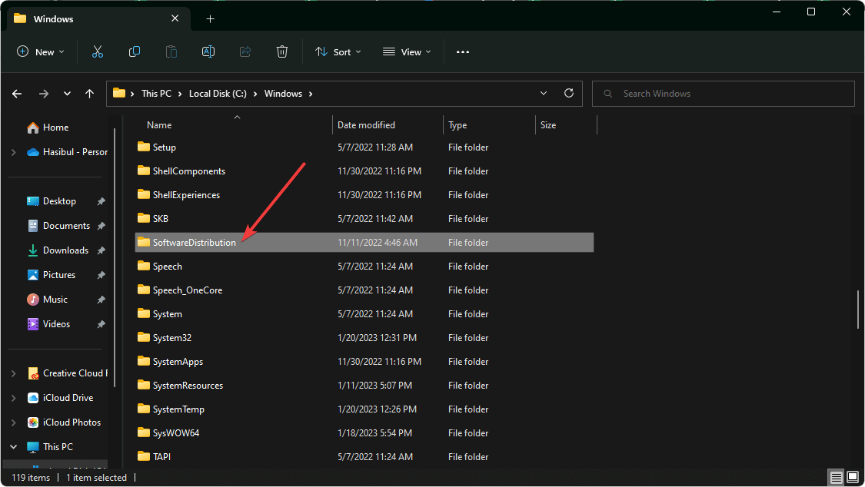Click the vertical scrollbar thumb

[x=858, y=309]
